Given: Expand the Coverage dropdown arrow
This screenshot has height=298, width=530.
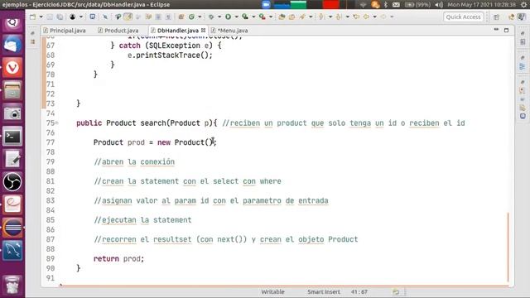Looking at the screenshot, I should click(253, 17).
